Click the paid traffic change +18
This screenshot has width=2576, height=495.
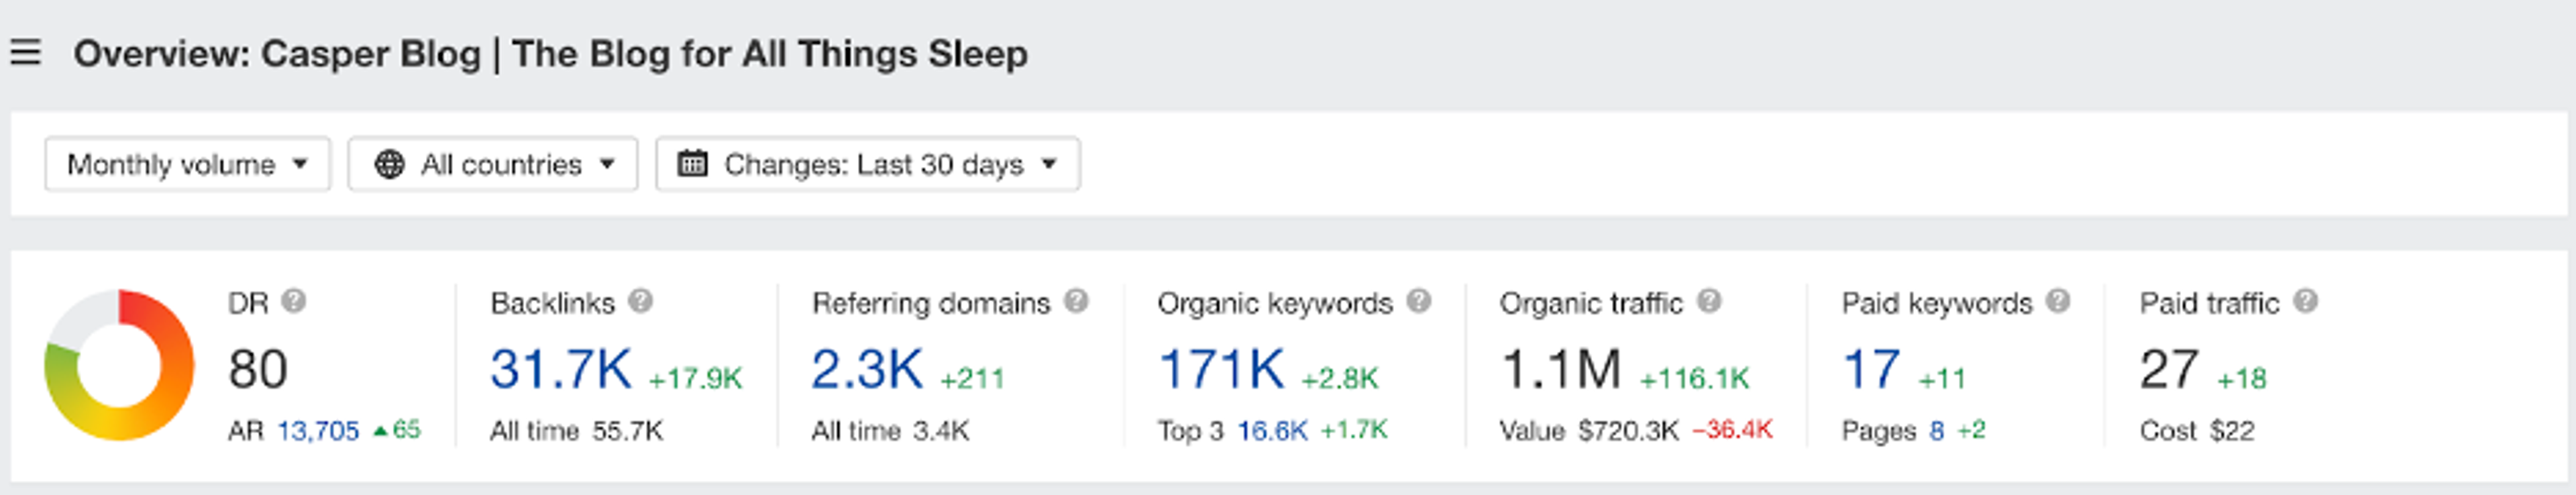point(2241,378)
